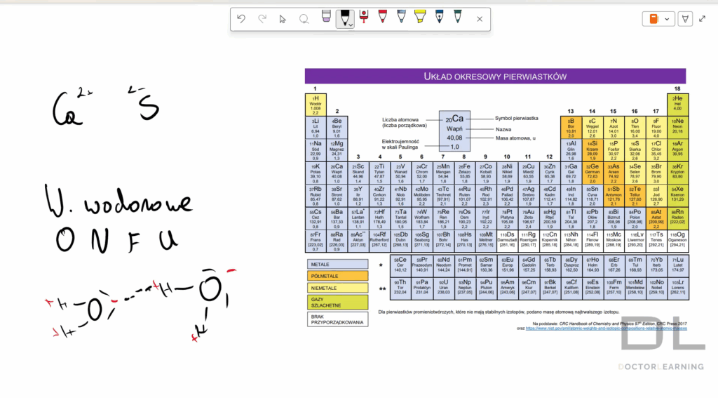The height and width of the screenshot is (398, 718).
Task: Click the large Ca Wapń example cell
Action: (454, 131)
